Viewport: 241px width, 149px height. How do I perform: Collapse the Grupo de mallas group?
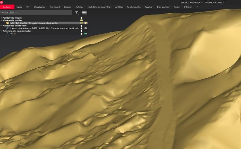[x=2, y=20]
